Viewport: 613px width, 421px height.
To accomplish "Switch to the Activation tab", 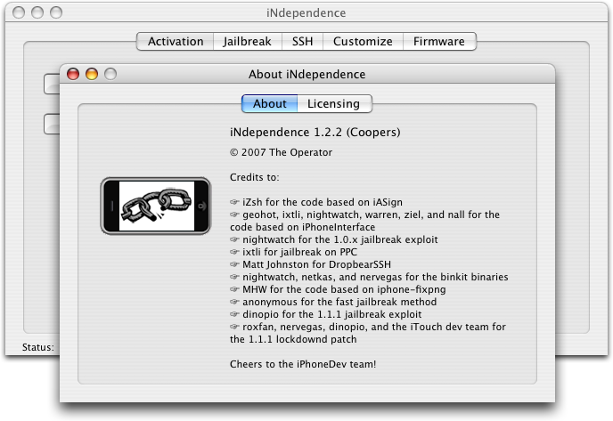I will (x=176, y=42).
